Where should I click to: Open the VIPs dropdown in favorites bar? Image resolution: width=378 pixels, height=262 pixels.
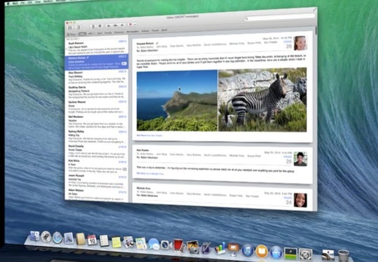tap(91, 34)
